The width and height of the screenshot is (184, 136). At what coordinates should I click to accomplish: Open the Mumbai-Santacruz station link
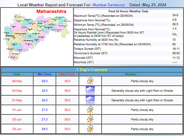pyautogui.click(x=109, y=5)
